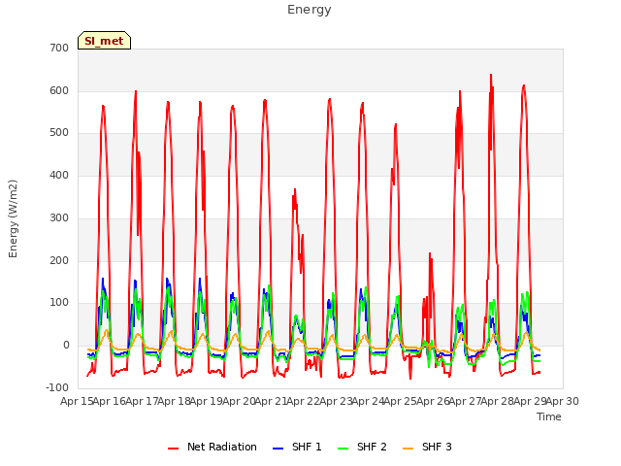Viewport: 621px width, 466px height.
Task: Click the chart title Energy
Action: tap(310, 10)
